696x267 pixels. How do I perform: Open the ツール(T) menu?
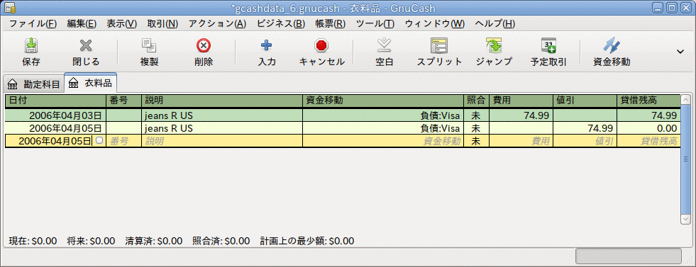(x=375, y=24)
